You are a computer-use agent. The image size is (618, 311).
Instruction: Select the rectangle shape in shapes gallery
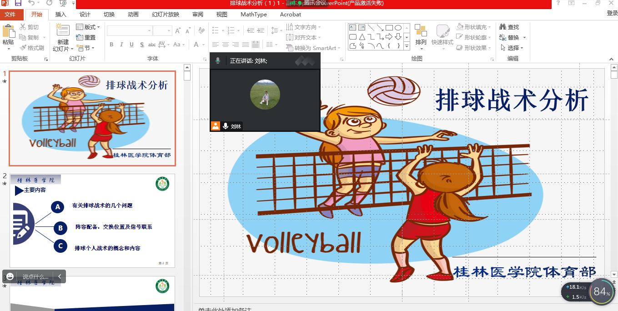(389, 28)
